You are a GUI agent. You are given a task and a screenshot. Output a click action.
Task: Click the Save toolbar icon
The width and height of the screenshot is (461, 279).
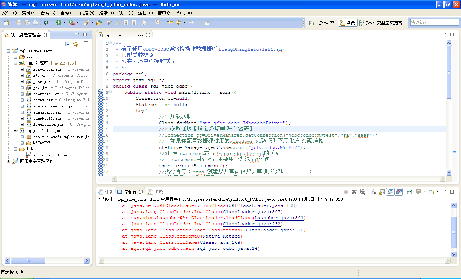coord(19,22)
